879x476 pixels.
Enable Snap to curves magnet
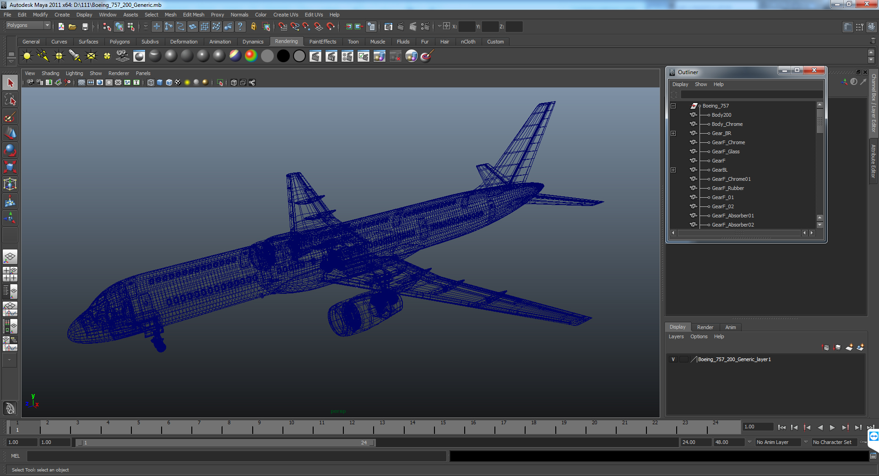click(295, 27)
